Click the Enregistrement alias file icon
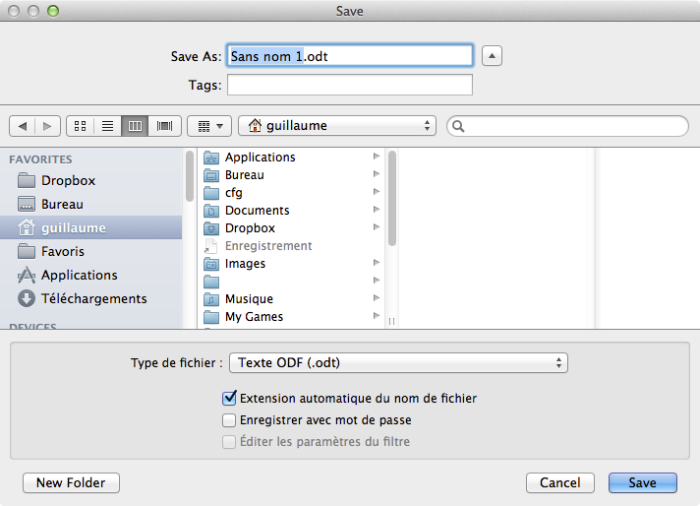Screen dimensions: 700x506 click(x=211, y=246)
